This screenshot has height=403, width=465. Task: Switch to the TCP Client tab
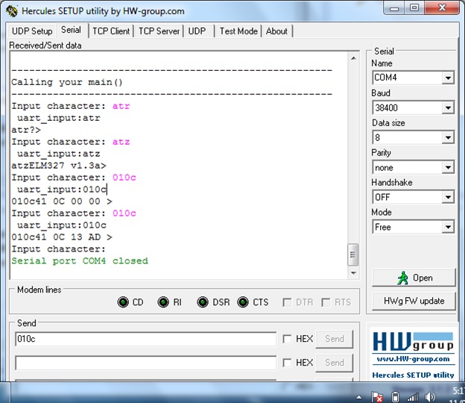click(x=111, y=31)
